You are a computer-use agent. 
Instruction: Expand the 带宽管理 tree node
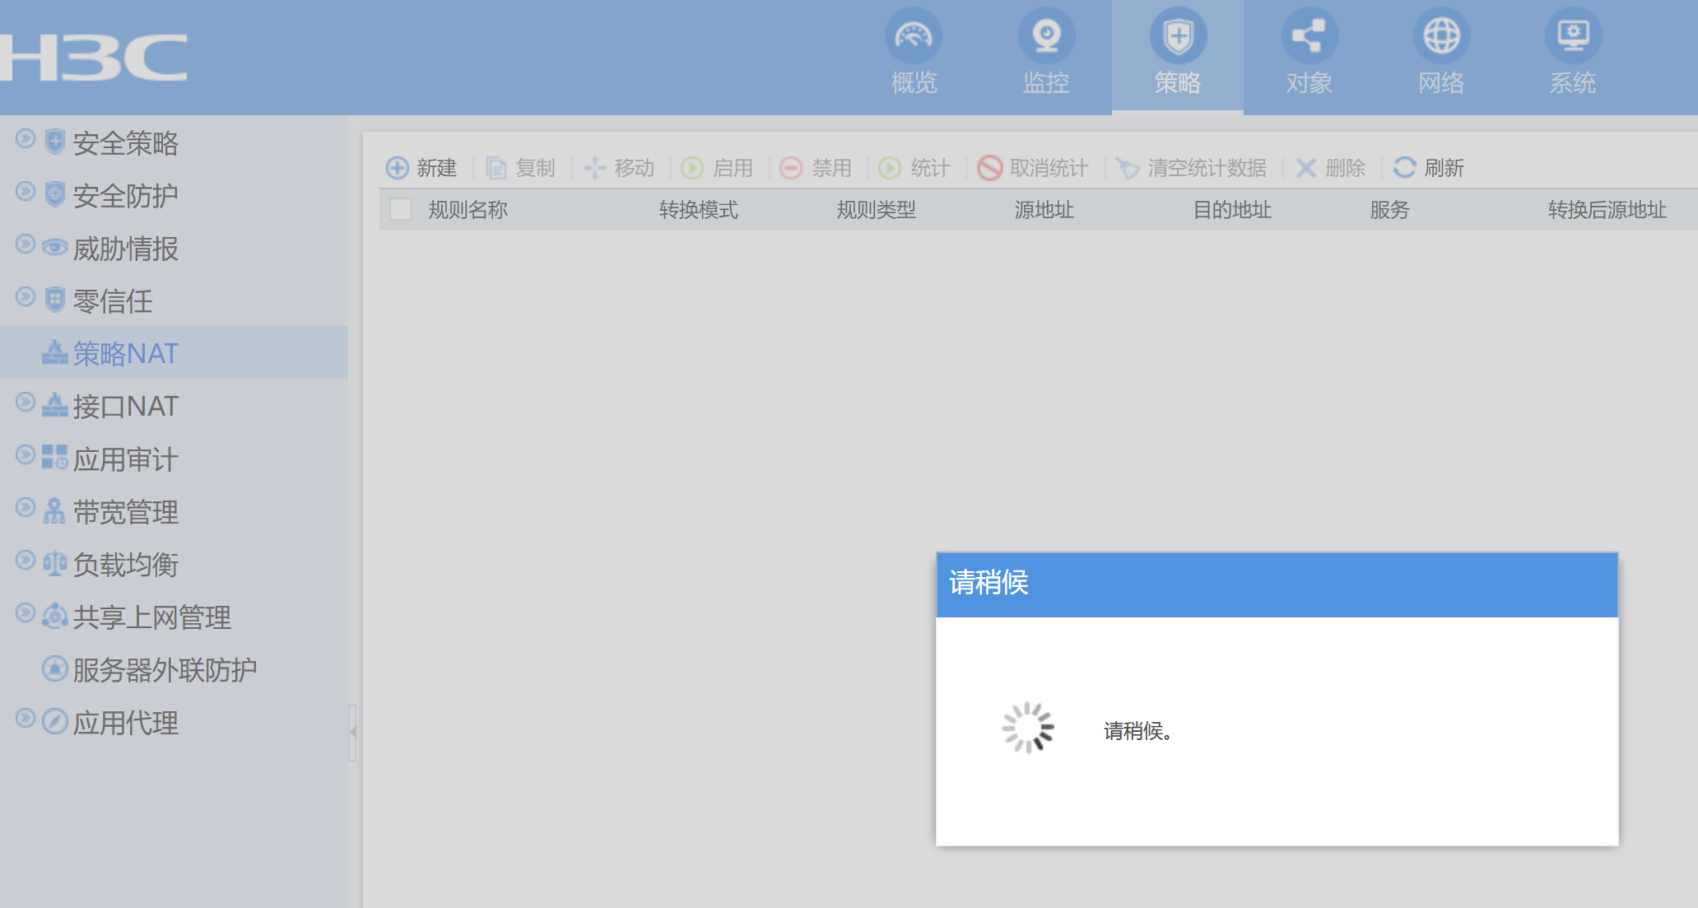26,507
